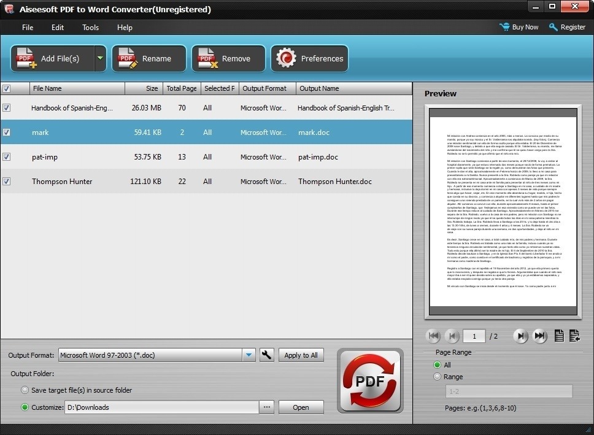Open the Output Format dropdown list

(249, 355)
